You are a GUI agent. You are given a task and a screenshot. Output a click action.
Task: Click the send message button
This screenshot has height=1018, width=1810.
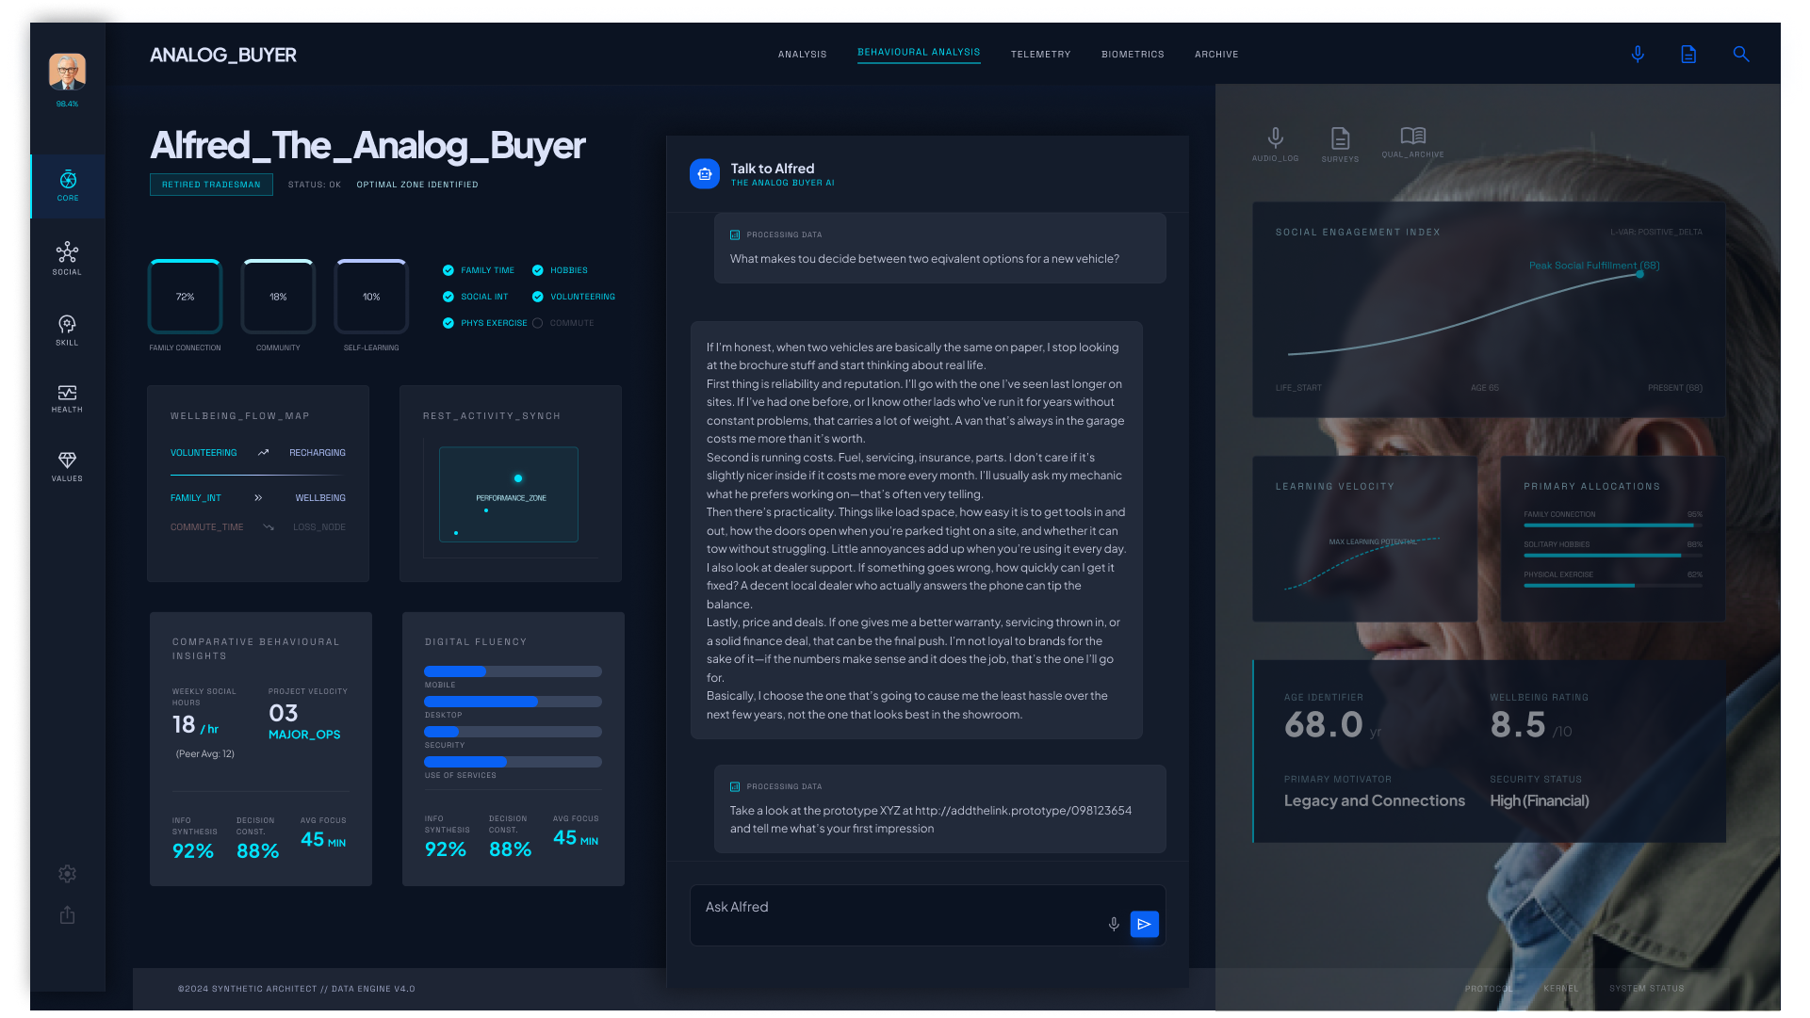click(x=1144, y=925)
